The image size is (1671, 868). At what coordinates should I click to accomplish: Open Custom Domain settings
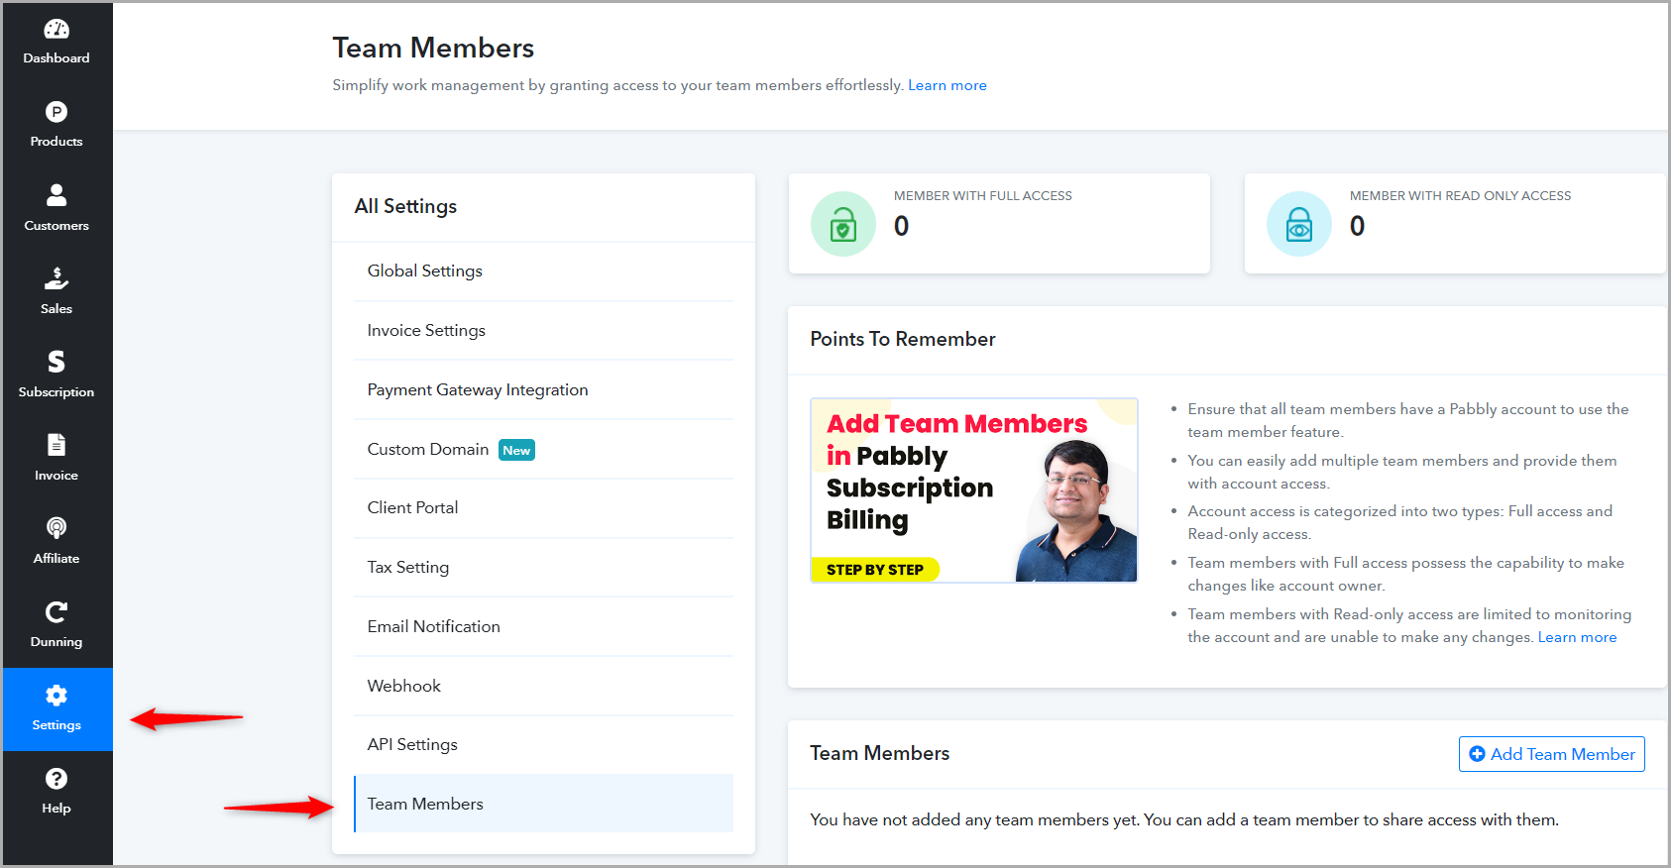coord(543,449)
